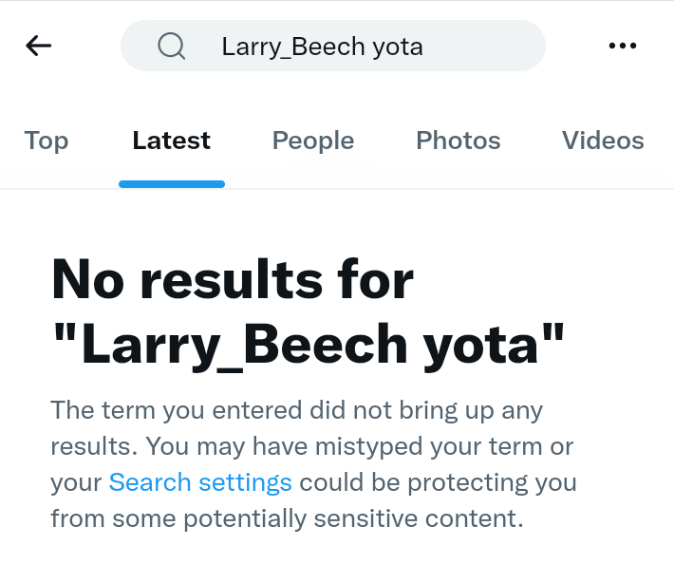
Task: Switch to the Top tab
Action: (x=47, y=141)
